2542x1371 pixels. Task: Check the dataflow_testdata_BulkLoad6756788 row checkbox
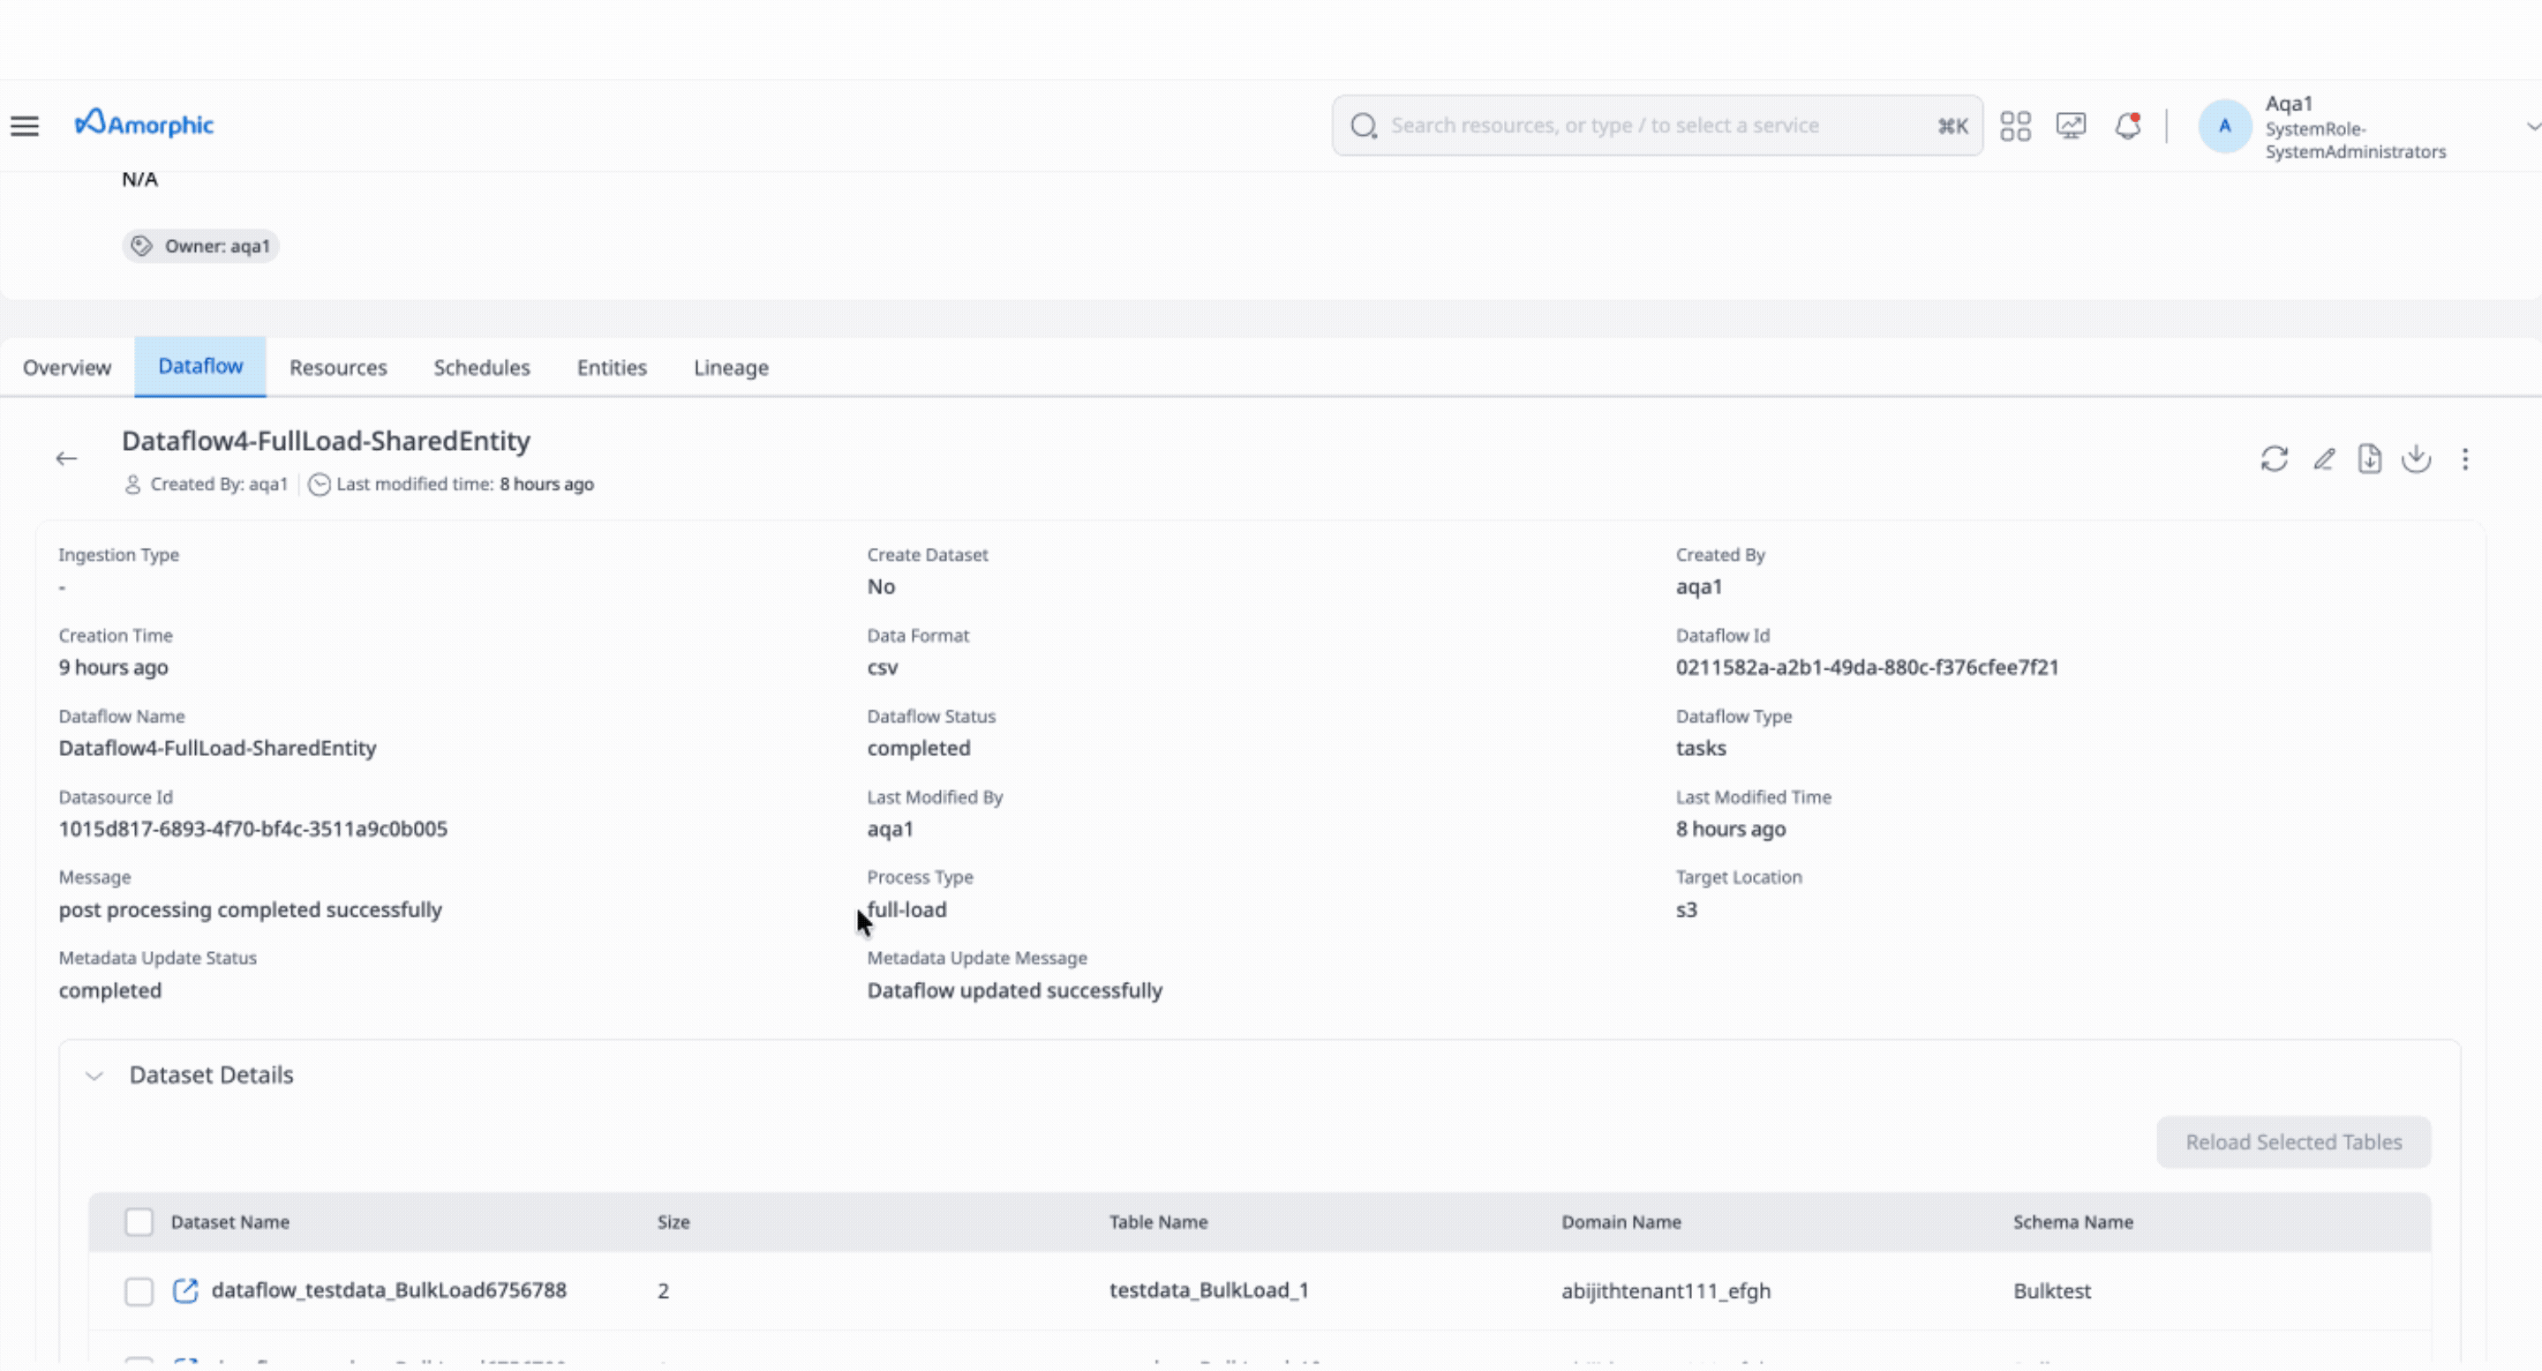(139, 1291)
